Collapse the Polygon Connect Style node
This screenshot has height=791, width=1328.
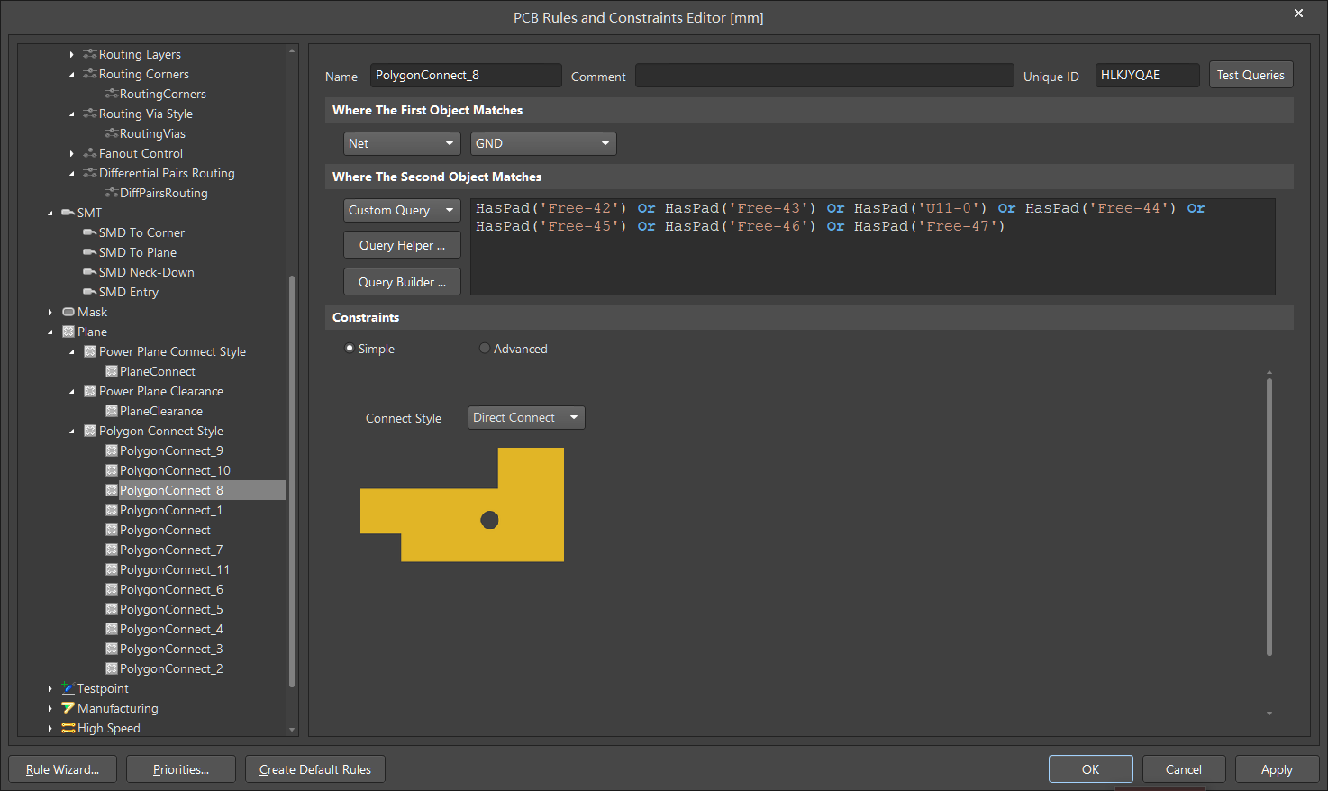click(x=72, y=431)
